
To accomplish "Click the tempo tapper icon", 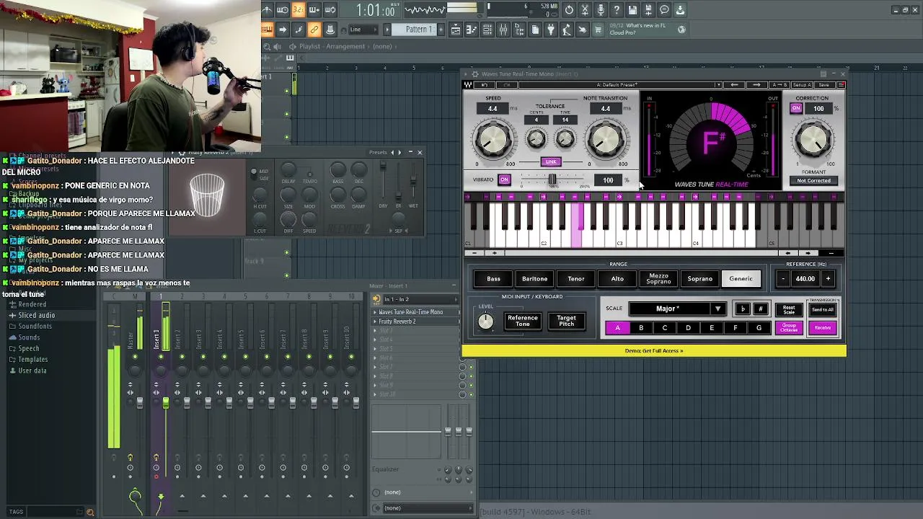I will (x=567, y=30).
